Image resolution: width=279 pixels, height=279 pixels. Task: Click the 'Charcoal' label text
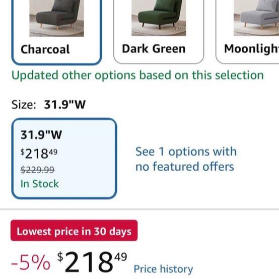pyautogui.click(x=45, y=49)
